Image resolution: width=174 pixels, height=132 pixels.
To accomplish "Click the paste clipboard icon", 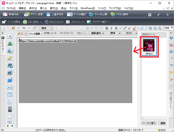I will coord(14,28).
